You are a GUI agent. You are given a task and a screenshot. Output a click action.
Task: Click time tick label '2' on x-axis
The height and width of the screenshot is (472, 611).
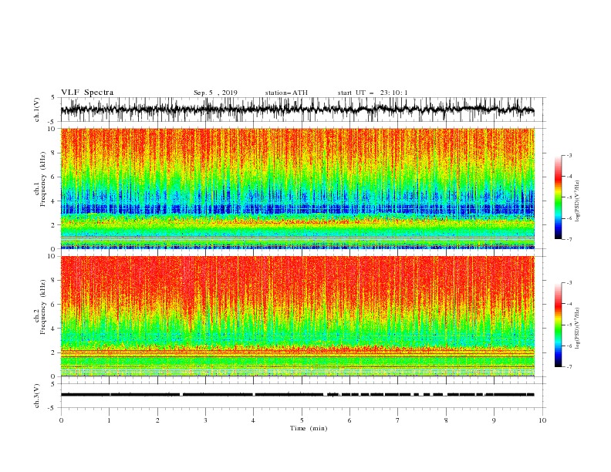pos(157,420)
